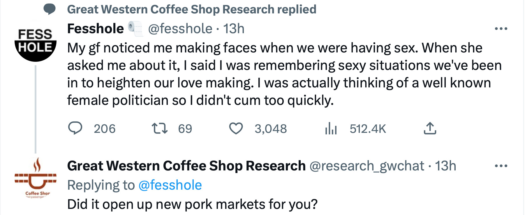Open the bold Great Western Coffee Shop Research name
Viewport: 525px width, 215px height.
point(186,166)
